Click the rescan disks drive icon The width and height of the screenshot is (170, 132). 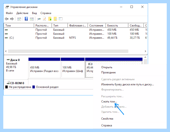(x=39, y=19)
